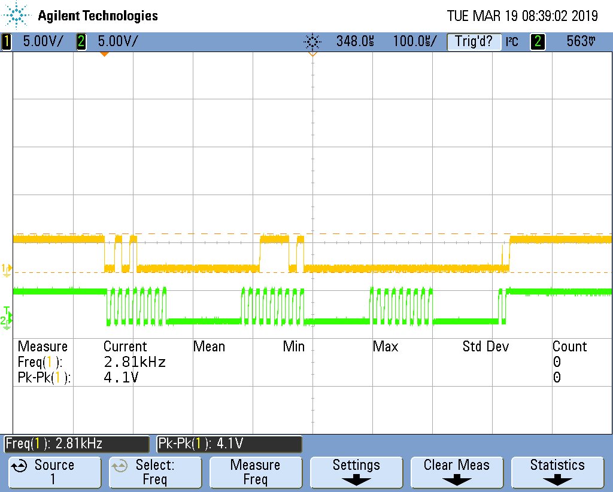Screen dimensions: 613x492
Task: Click the 563 mV trigger level value
Action: tap(581, 41)
